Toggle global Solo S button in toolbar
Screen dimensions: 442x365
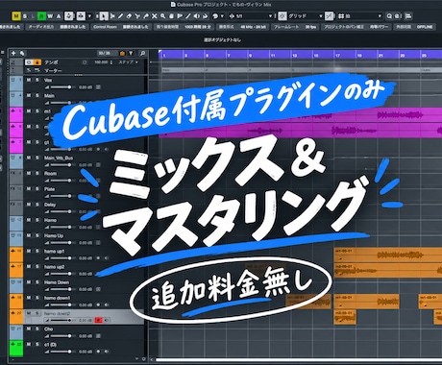pos(25,16)
